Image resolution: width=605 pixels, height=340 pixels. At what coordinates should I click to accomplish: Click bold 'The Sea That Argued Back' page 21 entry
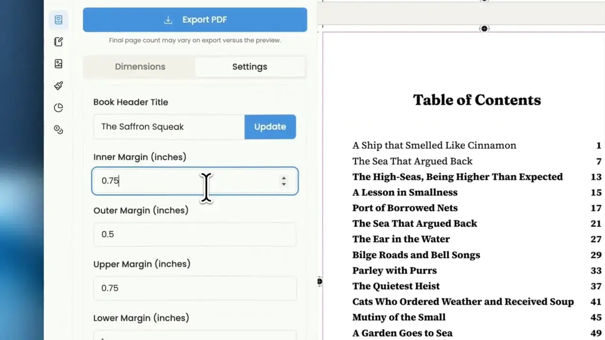pyautogui.click(x=415, y=223)
